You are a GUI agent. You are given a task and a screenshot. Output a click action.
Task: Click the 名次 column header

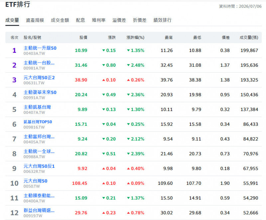pos(14,37)
